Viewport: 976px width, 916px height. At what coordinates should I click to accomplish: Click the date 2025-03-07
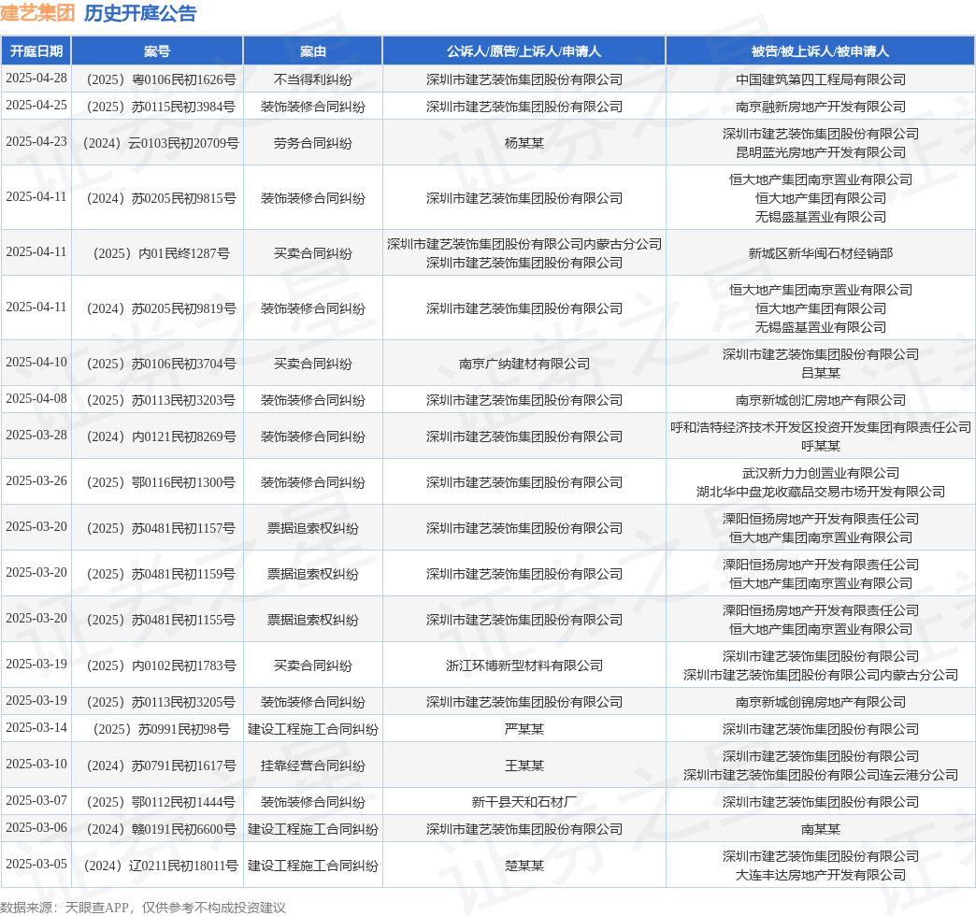click(36, 800)
